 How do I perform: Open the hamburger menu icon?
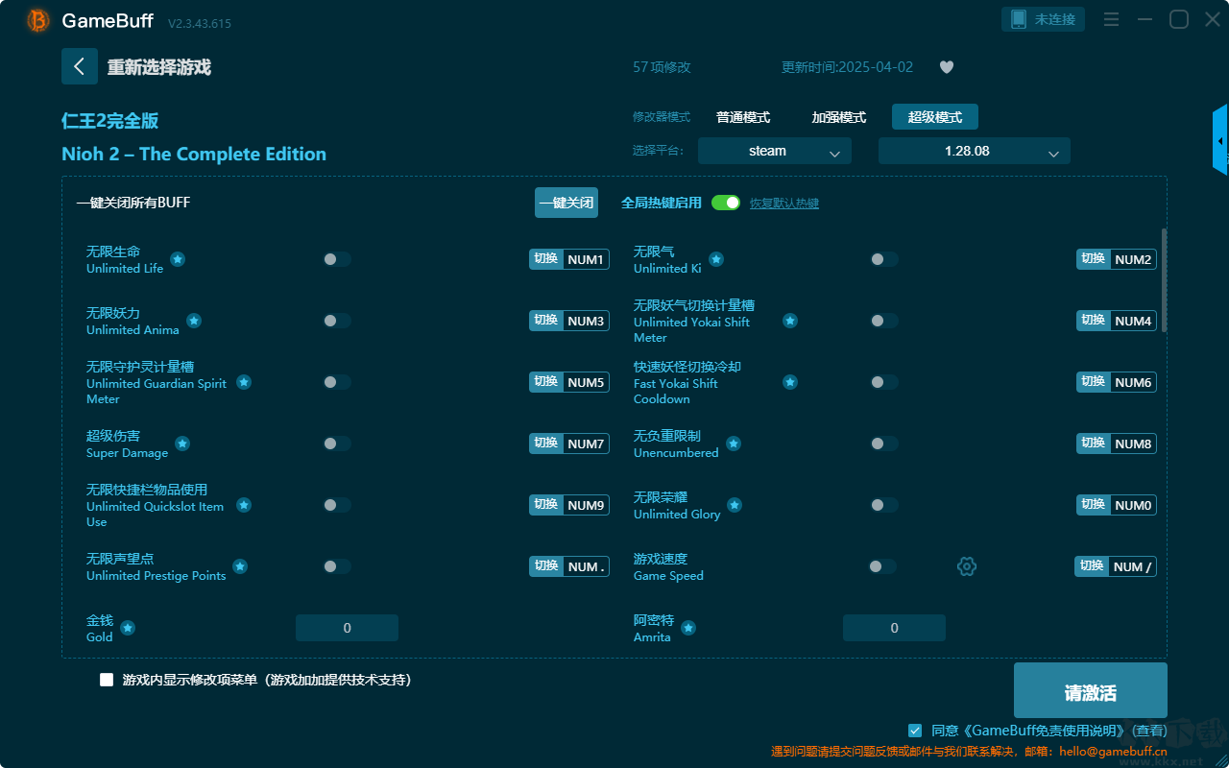tap(1111, 19)
